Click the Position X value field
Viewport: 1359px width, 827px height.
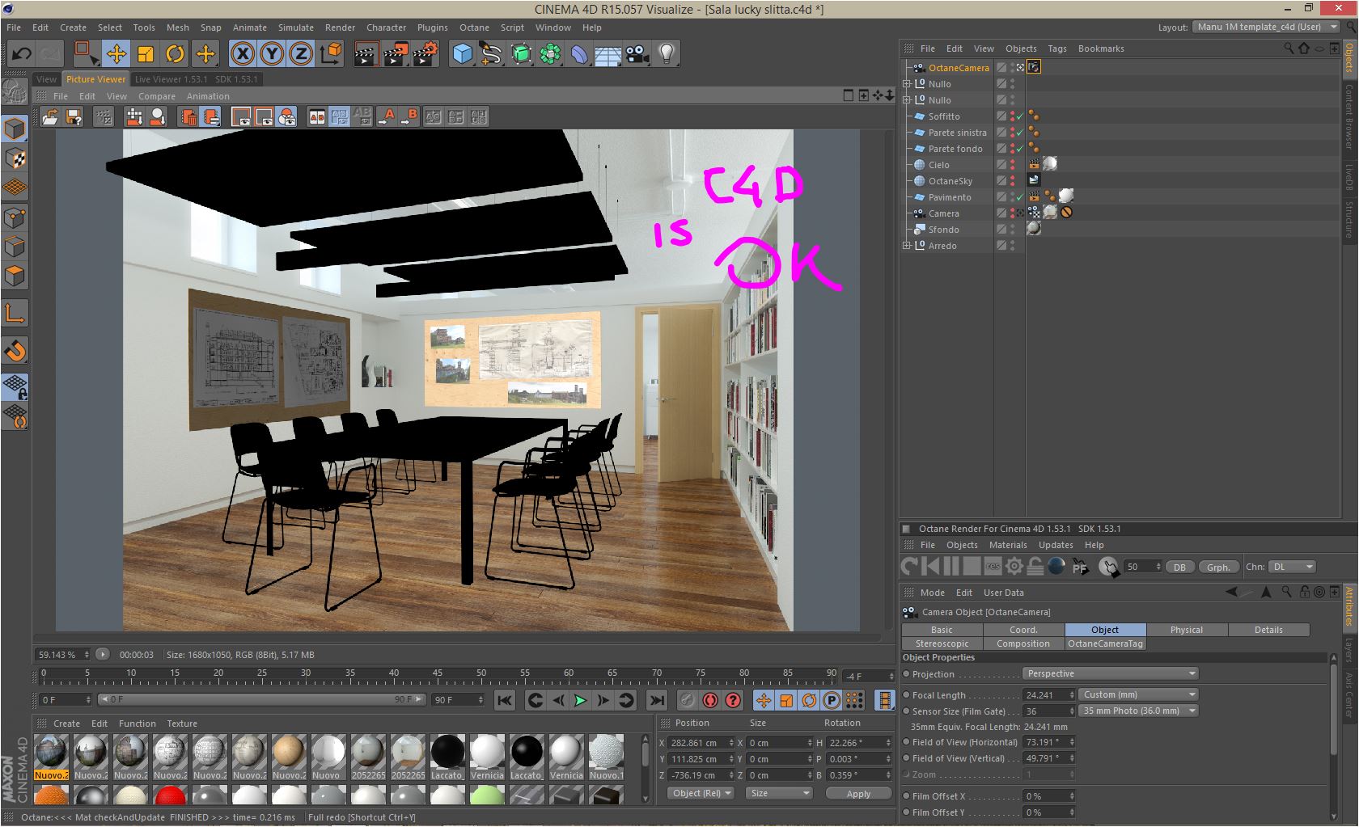(x=699, y=742)
